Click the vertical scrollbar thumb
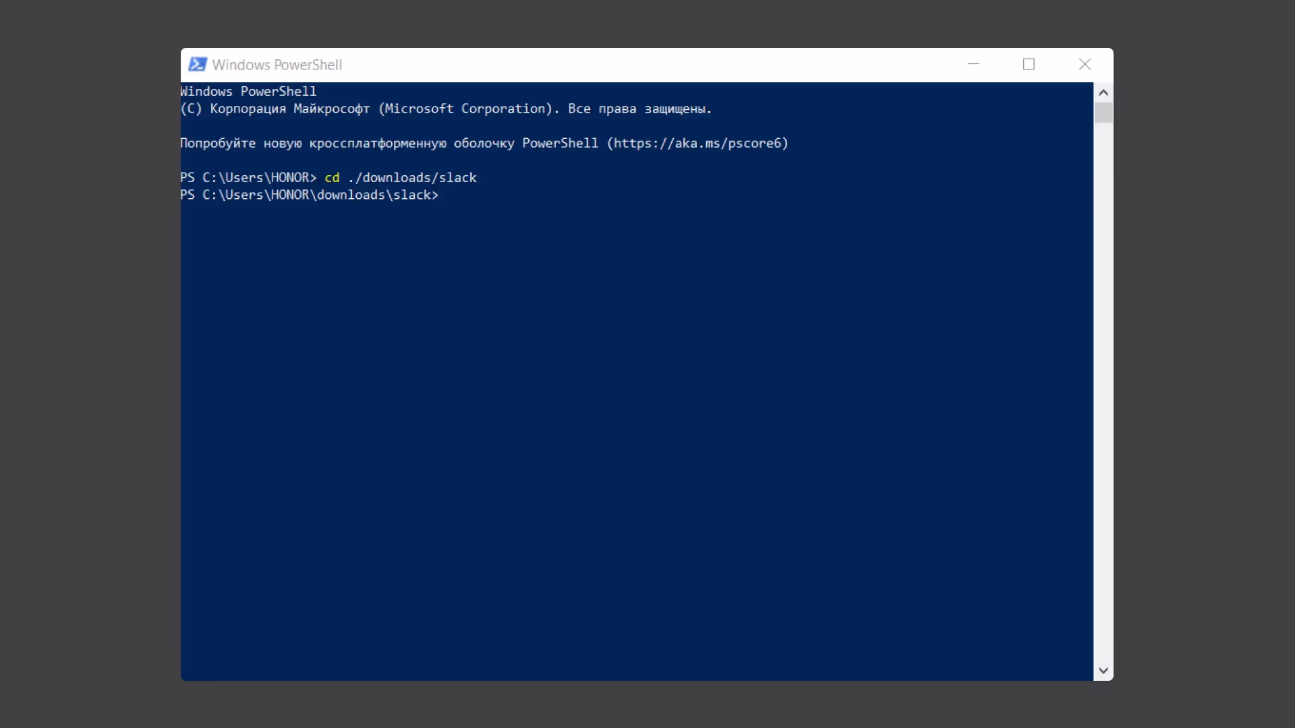The image size is (1295, 728). coord(1103,112)
